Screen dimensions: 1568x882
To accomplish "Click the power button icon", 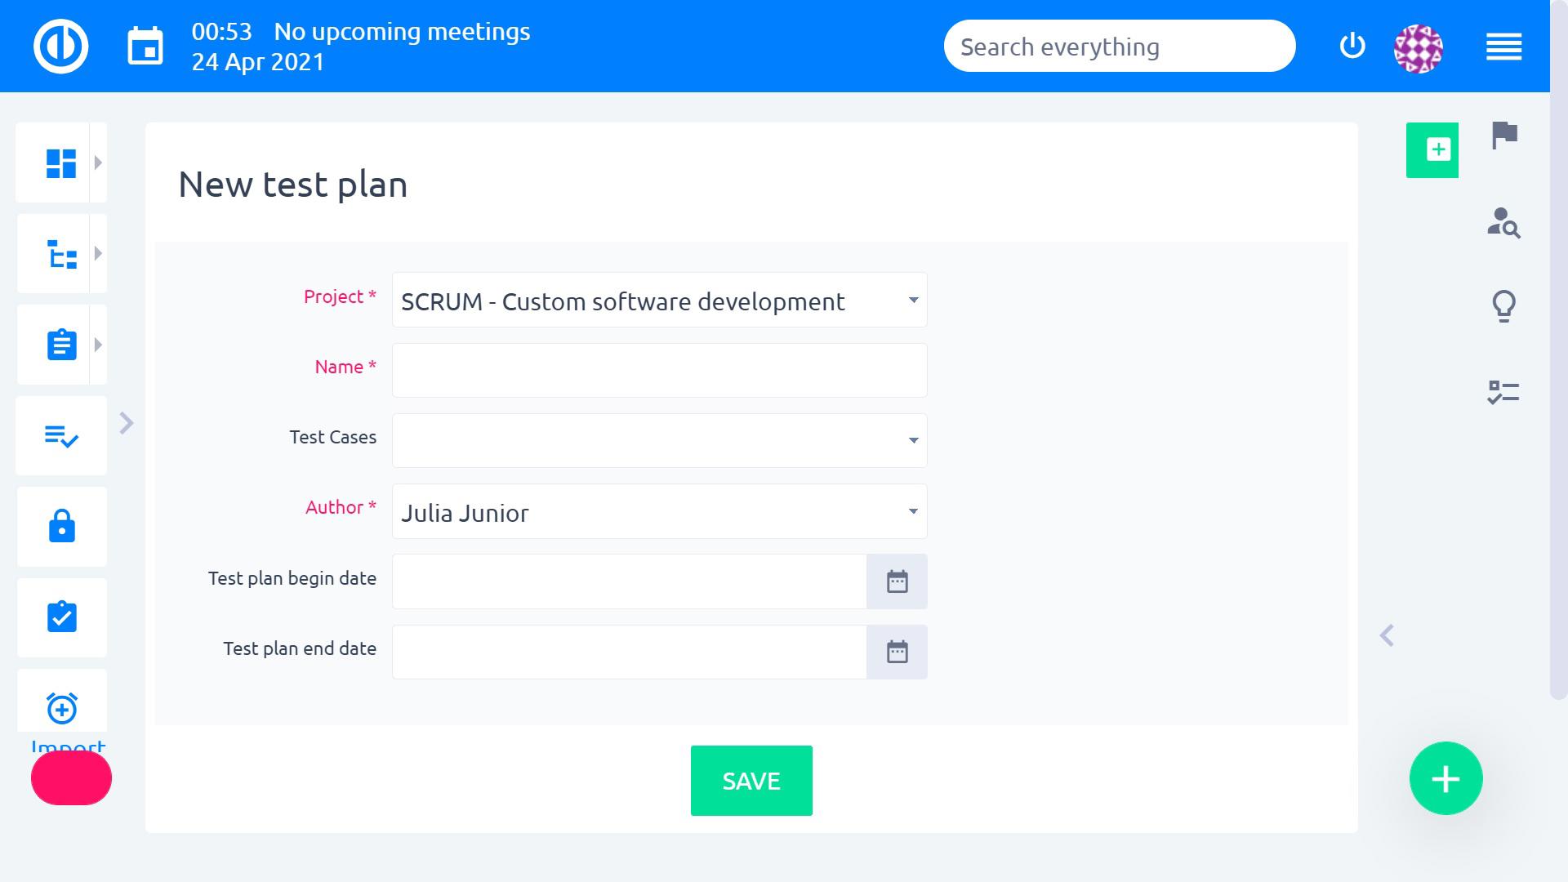I will (x=1352, y=46).
